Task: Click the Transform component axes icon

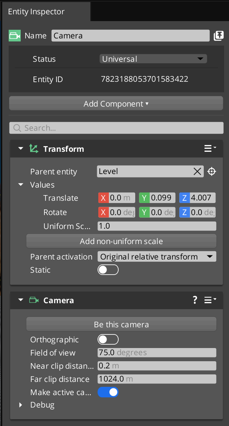Action: (x=34, y=149)
